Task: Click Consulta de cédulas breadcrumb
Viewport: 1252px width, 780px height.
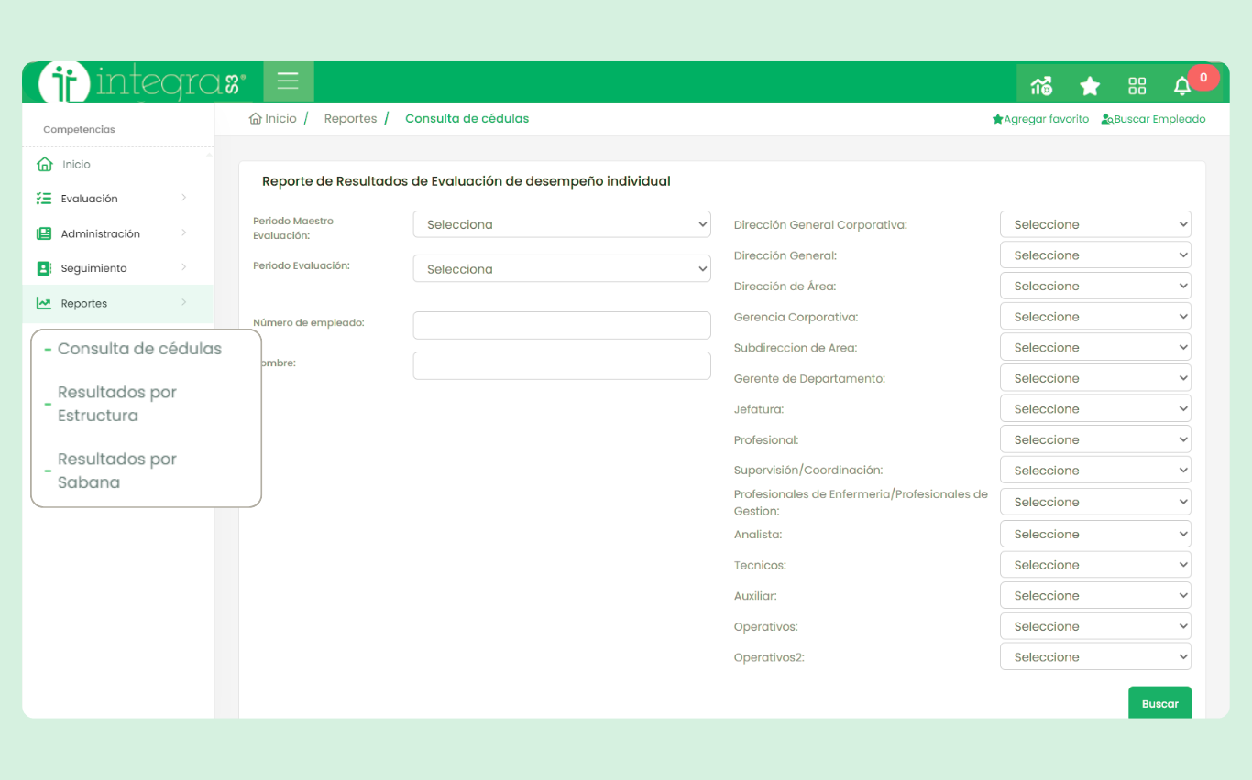Action: (x=467, y=118)
